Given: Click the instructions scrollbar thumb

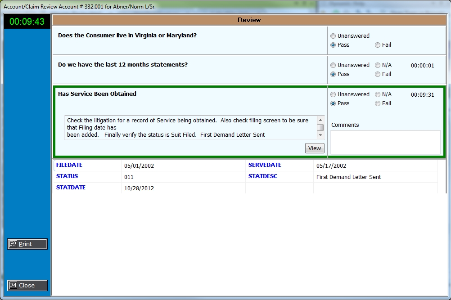Looking at the screenshot, I should tap(320, 127).
